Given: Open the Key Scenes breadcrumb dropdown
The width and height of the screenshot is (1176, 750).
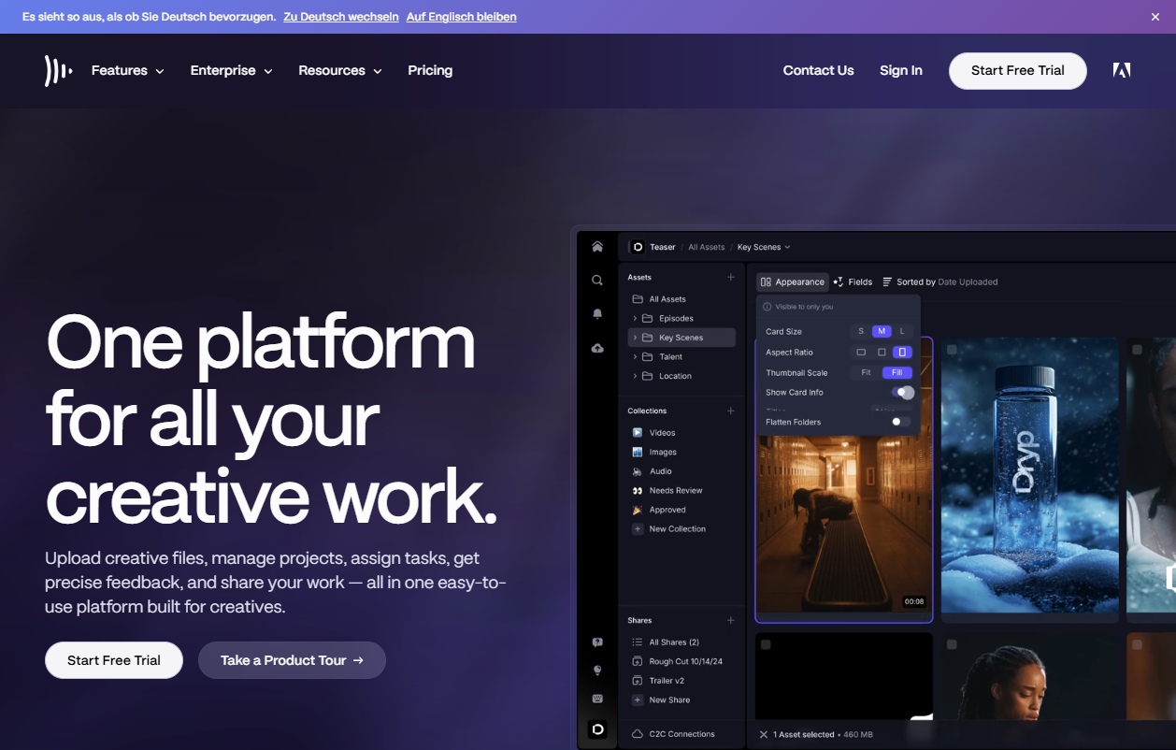Looking at the screenshot, I should [764, 247].
